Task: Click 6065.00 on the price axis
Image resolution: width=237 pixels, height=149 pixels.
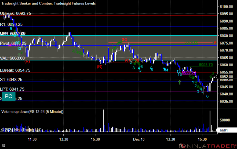Action: [x=226, y=58]
